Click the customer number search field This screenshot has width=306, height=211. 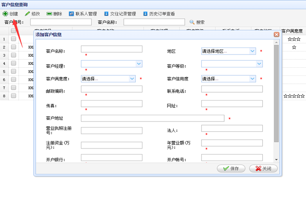[x=61, y=22]
